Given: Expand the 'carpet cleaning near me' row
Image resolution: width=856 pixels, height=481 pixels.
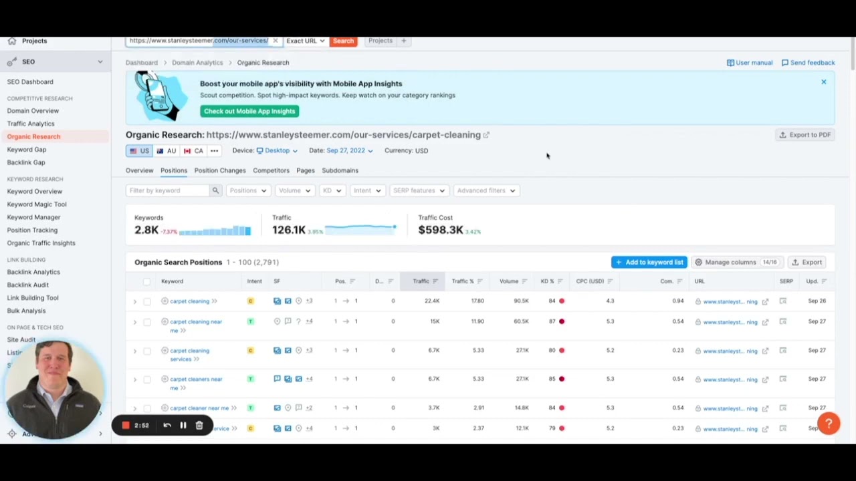Looking at the screenshot, I should pos(134,323).
